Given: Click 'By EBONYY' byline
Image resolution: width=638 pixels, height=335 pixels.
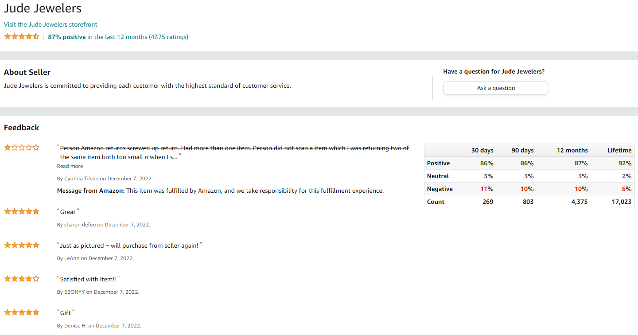Looking at the screenshot, I should point(98,292).
